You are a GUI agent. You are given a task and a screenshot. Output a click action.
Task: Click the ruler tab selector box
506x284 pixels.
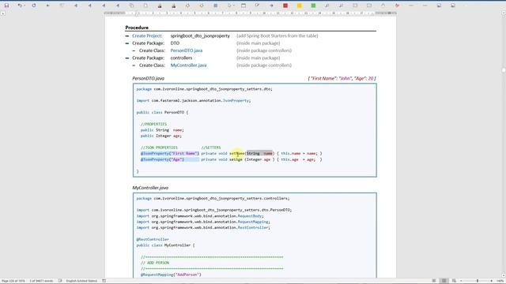pos(3,13)
